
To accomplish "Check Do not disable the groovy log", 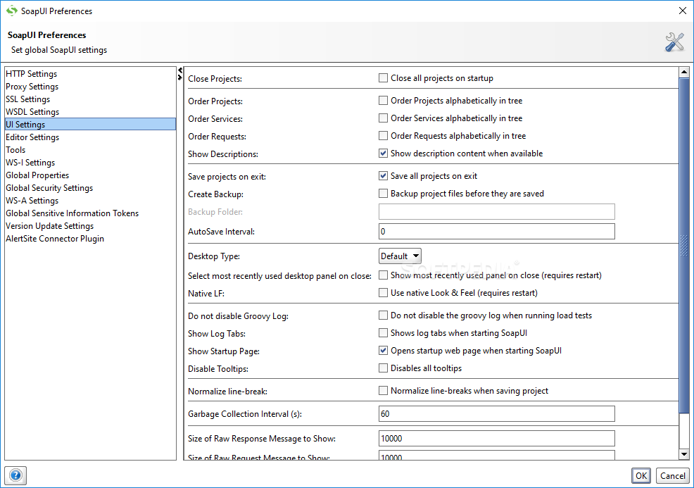I will point(384,315).
